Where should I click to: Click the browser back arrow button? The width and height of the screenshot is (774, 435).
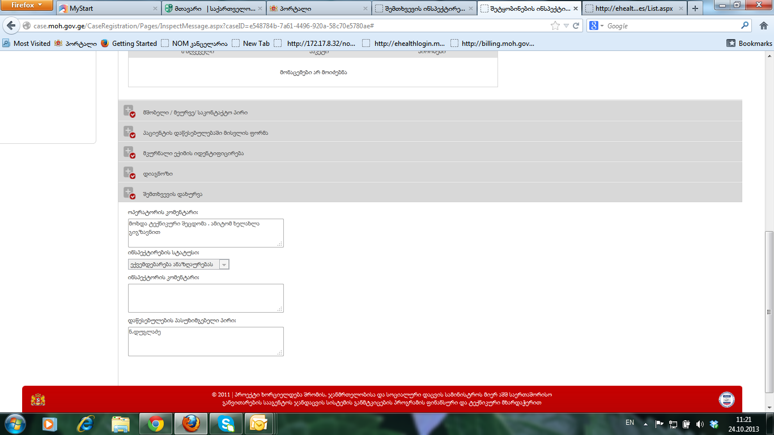tap(11, 26)
